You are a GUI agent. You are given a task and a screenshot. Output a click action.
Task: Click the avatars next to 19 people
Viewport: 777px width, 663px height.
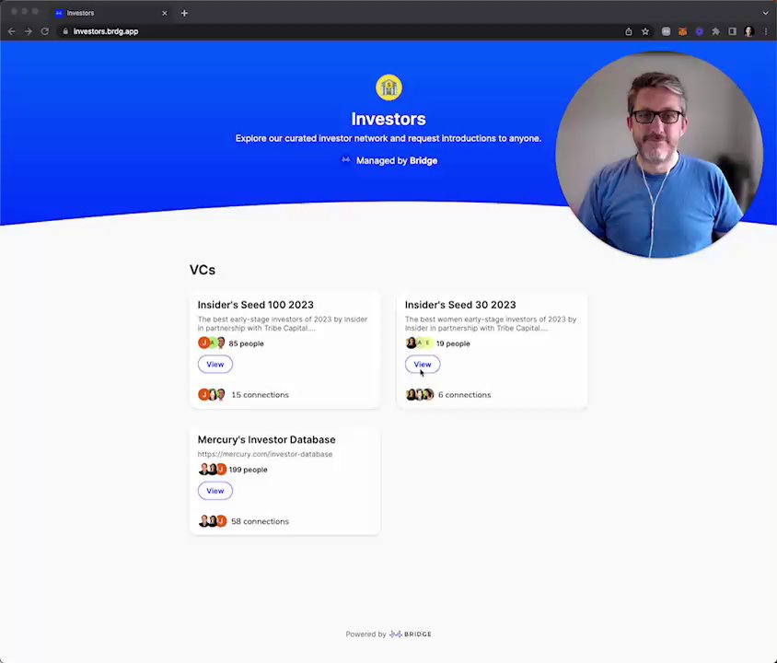tap(419, 343)
